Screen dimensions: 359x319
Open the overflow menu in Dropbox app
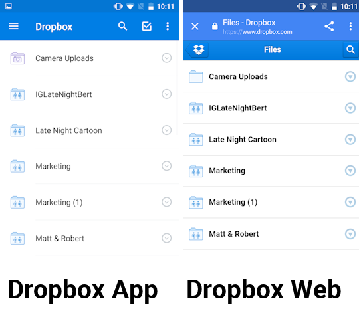click(x=168, y=26)
